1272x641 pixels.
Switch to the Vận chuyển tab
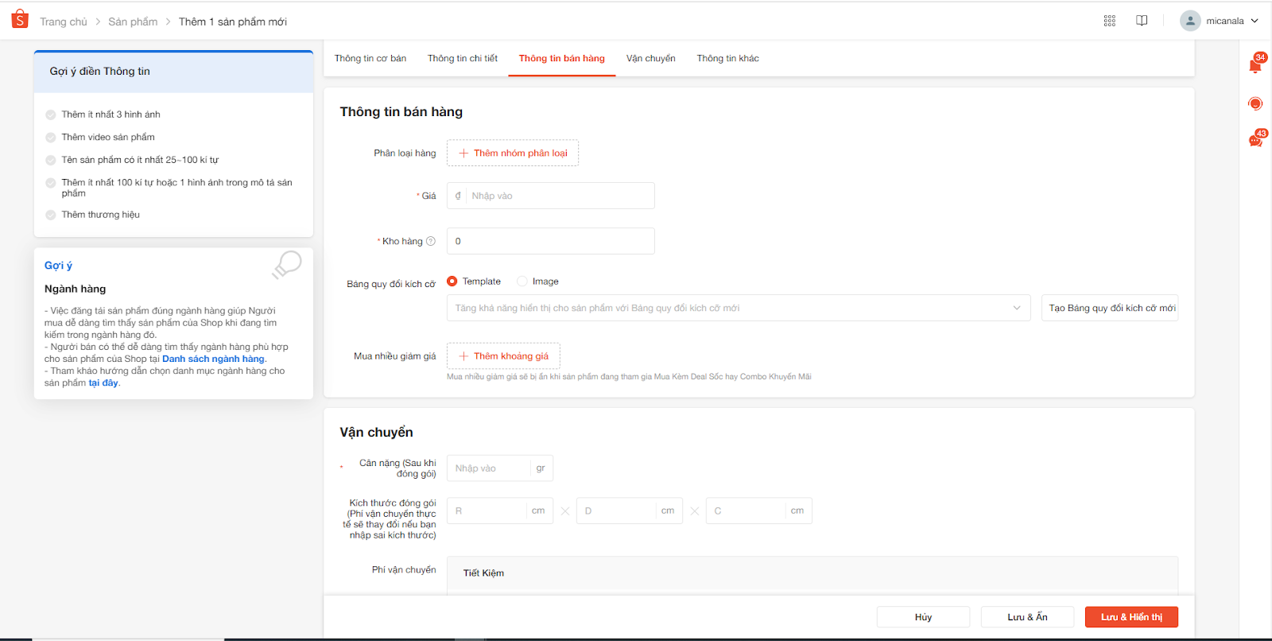click(x=650, y=58)
